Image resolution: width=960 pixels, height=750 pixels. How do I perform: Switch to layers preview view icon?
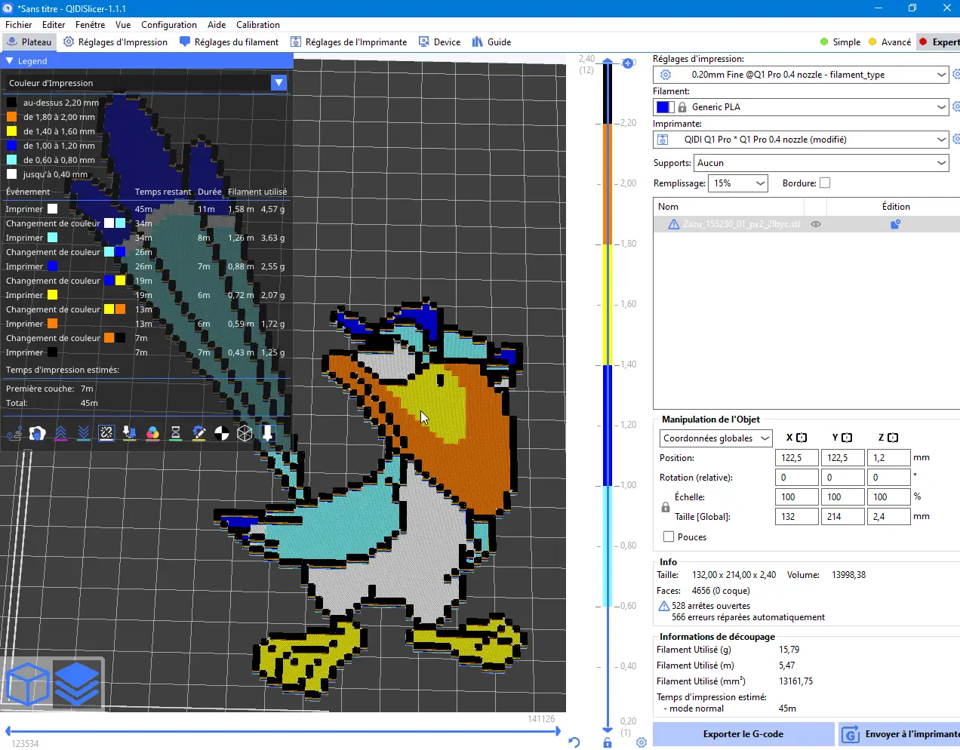[78, 684]
